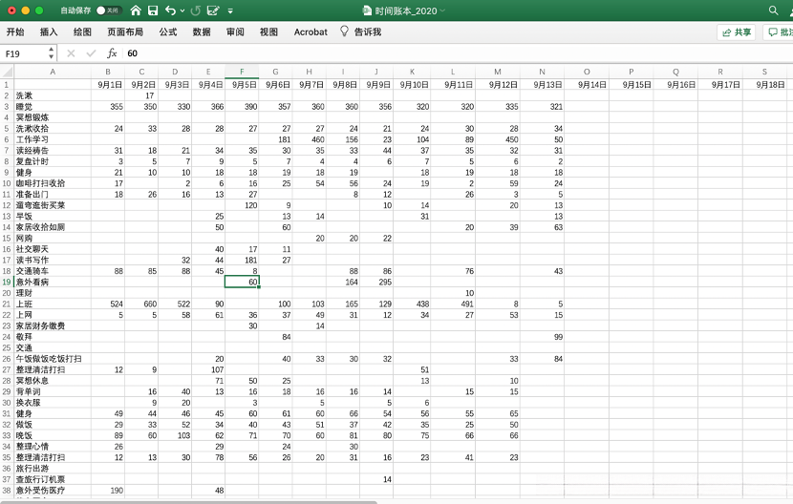Click the value 295 in 意外看病 row
793x504 pixels.
[x=385, y=283]
